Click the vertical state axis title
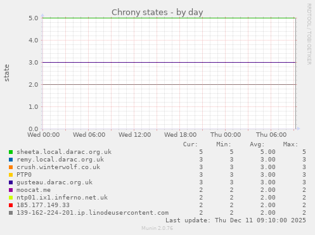This screenshot has height=235, width=315. pos(7,73)
